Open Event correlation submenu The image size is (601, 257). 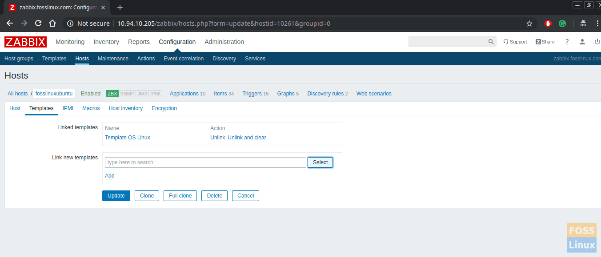184,59
